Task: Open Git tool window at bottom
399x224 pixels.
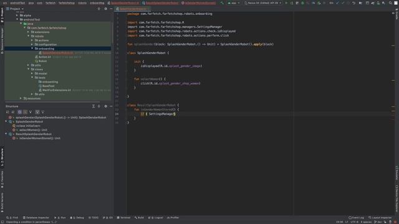Action: pos(108,218)
